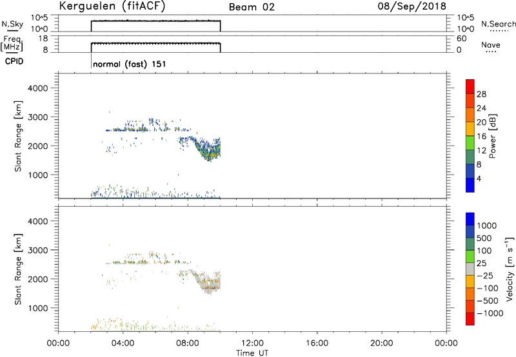This screenshot has height=357, width=516.
Task: Click the '04:00' time tick label
Action: tap(123, 343)
